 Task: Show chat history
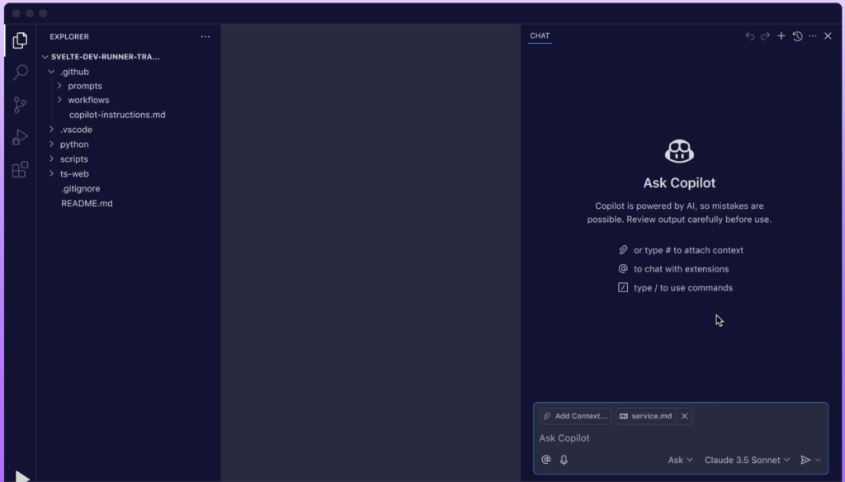tap(798, 36)
